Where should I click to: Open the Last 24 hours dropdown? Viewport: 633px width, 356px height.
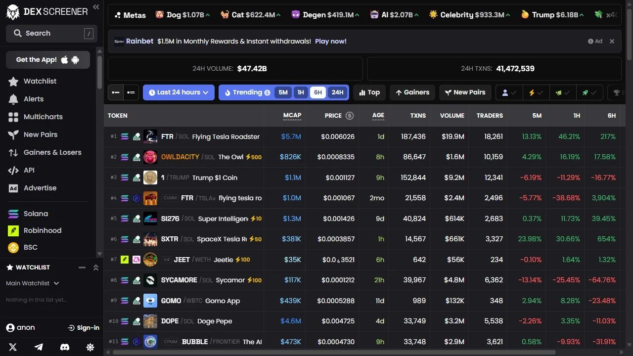click(179, 92)
